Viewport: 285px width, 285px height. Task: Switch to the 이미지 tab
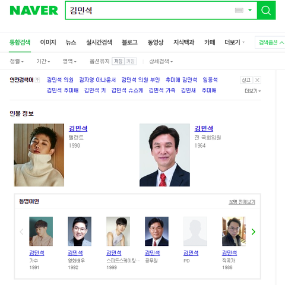(48, 42)
